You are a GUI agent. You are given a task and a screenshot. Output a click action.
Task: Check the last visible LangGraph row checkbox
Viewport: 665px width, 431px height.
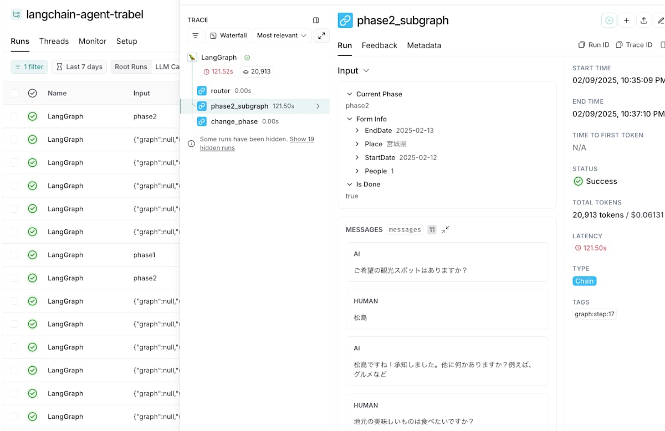[x=14, y=417]
